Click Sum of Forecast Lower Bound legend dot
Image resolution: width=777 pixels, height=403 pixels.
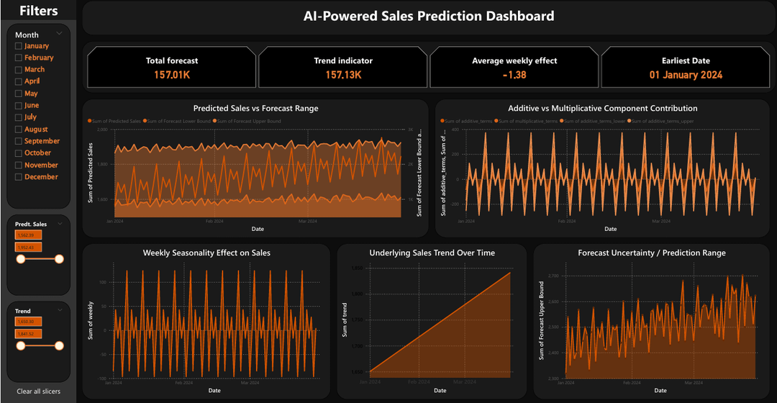pos(145,121)
